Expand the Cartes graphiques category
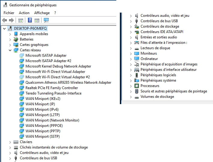 [x=10, y=45]
